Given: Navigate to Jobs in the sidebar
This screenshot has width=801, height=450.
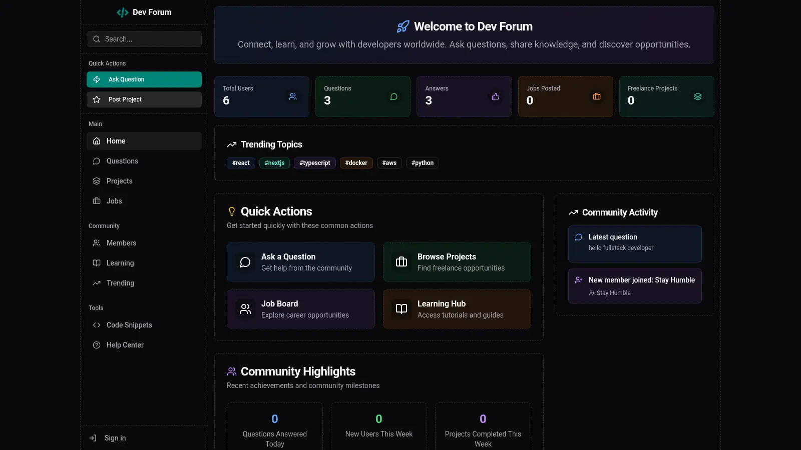Looking at the screenshot, I should 144,201.
